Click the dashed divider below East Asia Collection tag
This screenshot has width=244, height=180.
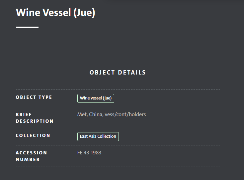coord(118,145)
